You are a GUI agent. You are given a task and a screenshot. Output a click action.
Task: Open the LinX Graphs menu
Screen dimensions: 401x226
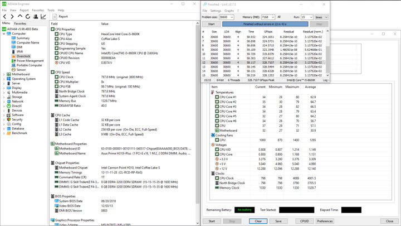(229, 11)
